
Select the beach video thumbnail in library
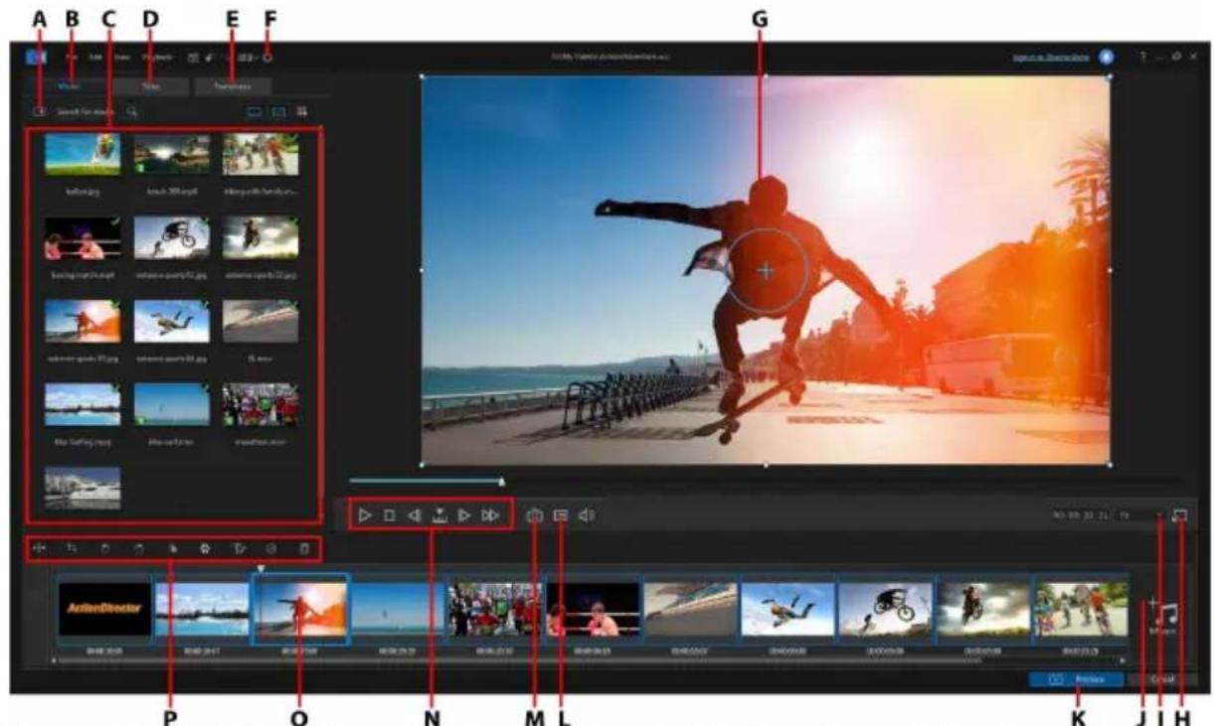(x=171, y=155)
